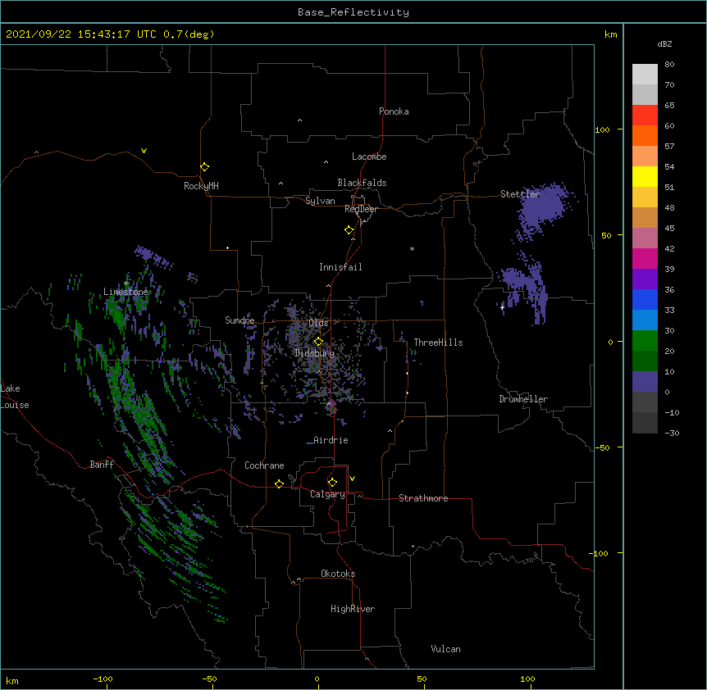Viewport: 707px width, 690px height.
Task: Click the white asterisk east of Innisfail
Action: [x=412, y=248]
